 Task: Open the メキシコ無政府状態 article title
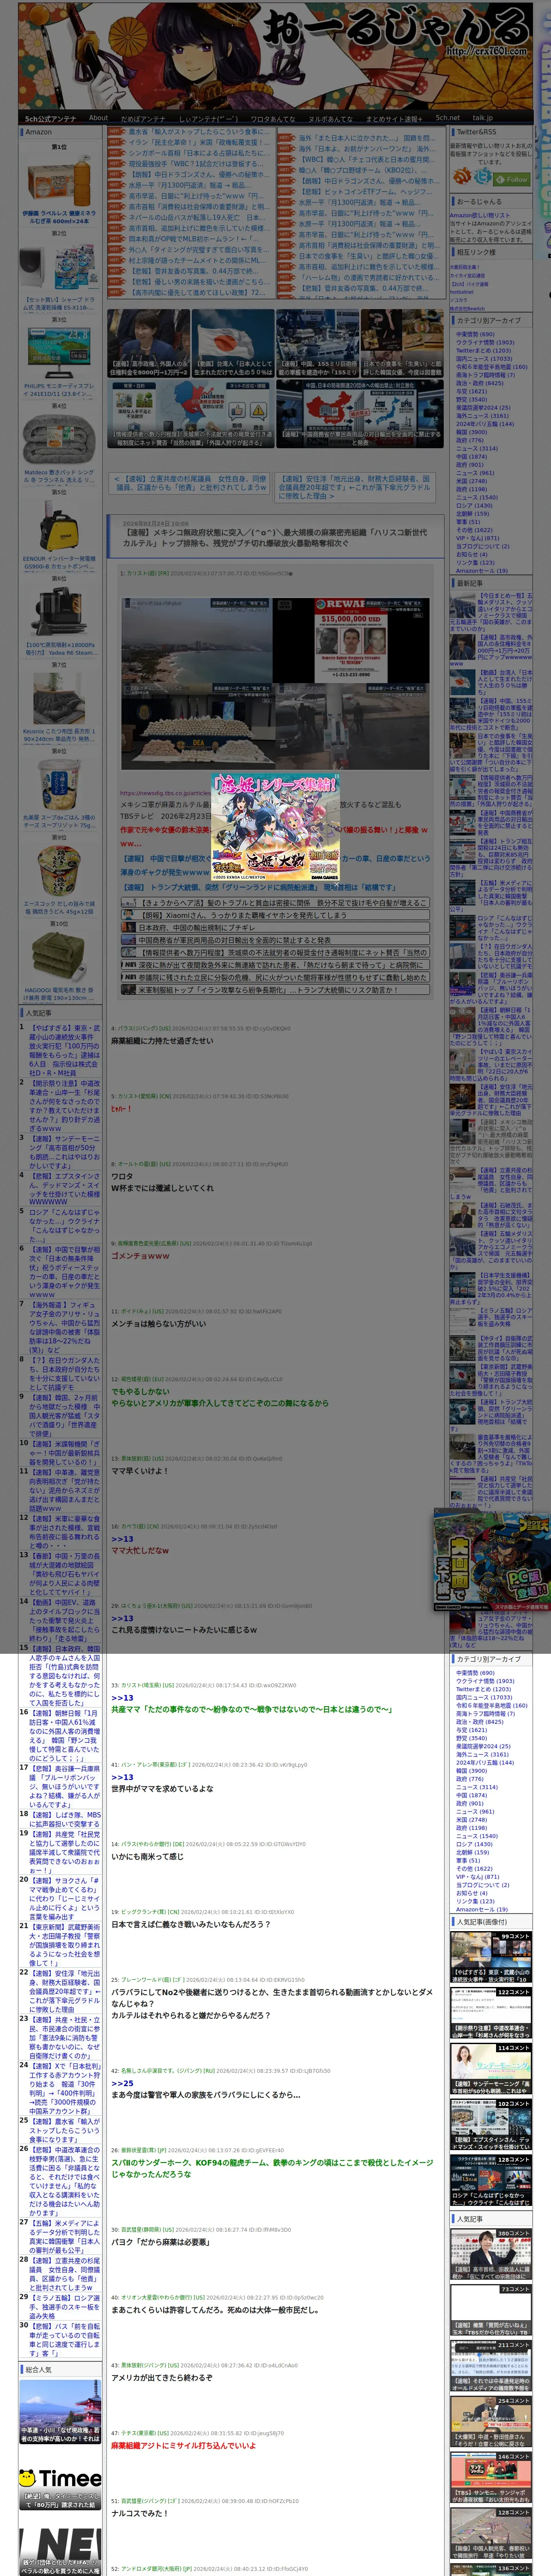pyautogui.click(x=274, y=537)
